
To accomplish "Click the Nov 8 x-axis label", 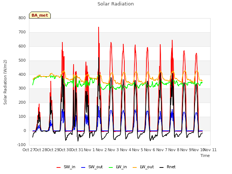I will tap(174, 150).
